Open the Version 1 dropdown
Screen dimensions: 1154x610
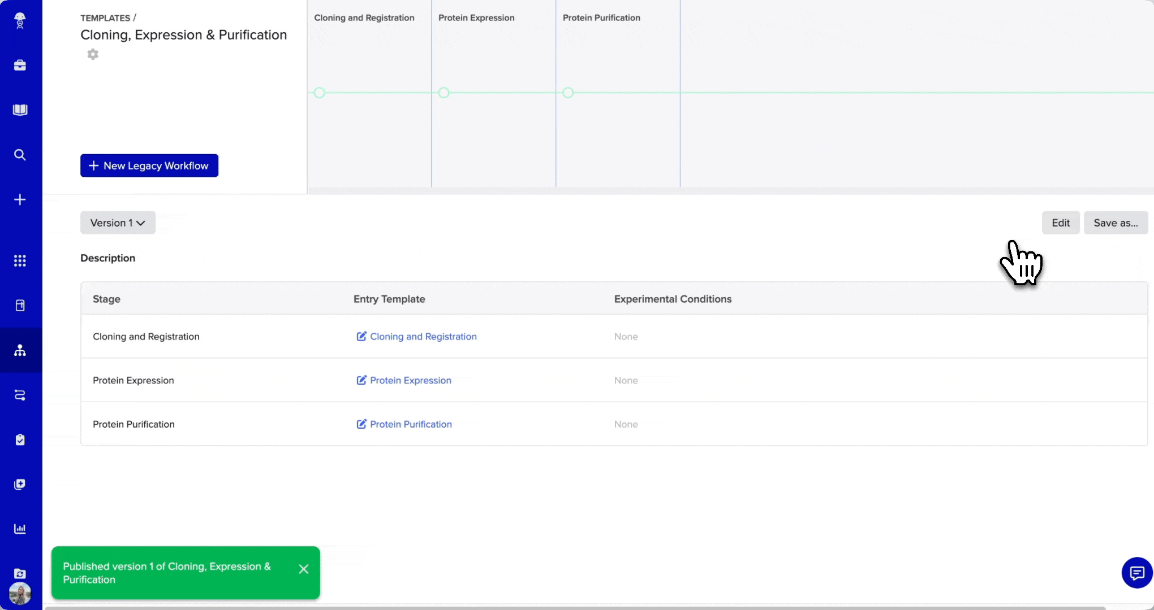117,223
